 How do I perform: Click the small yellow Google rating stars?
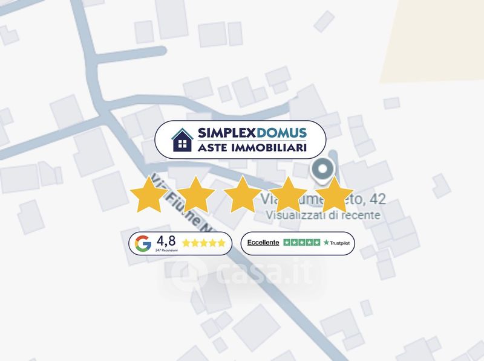coord(204,243)
